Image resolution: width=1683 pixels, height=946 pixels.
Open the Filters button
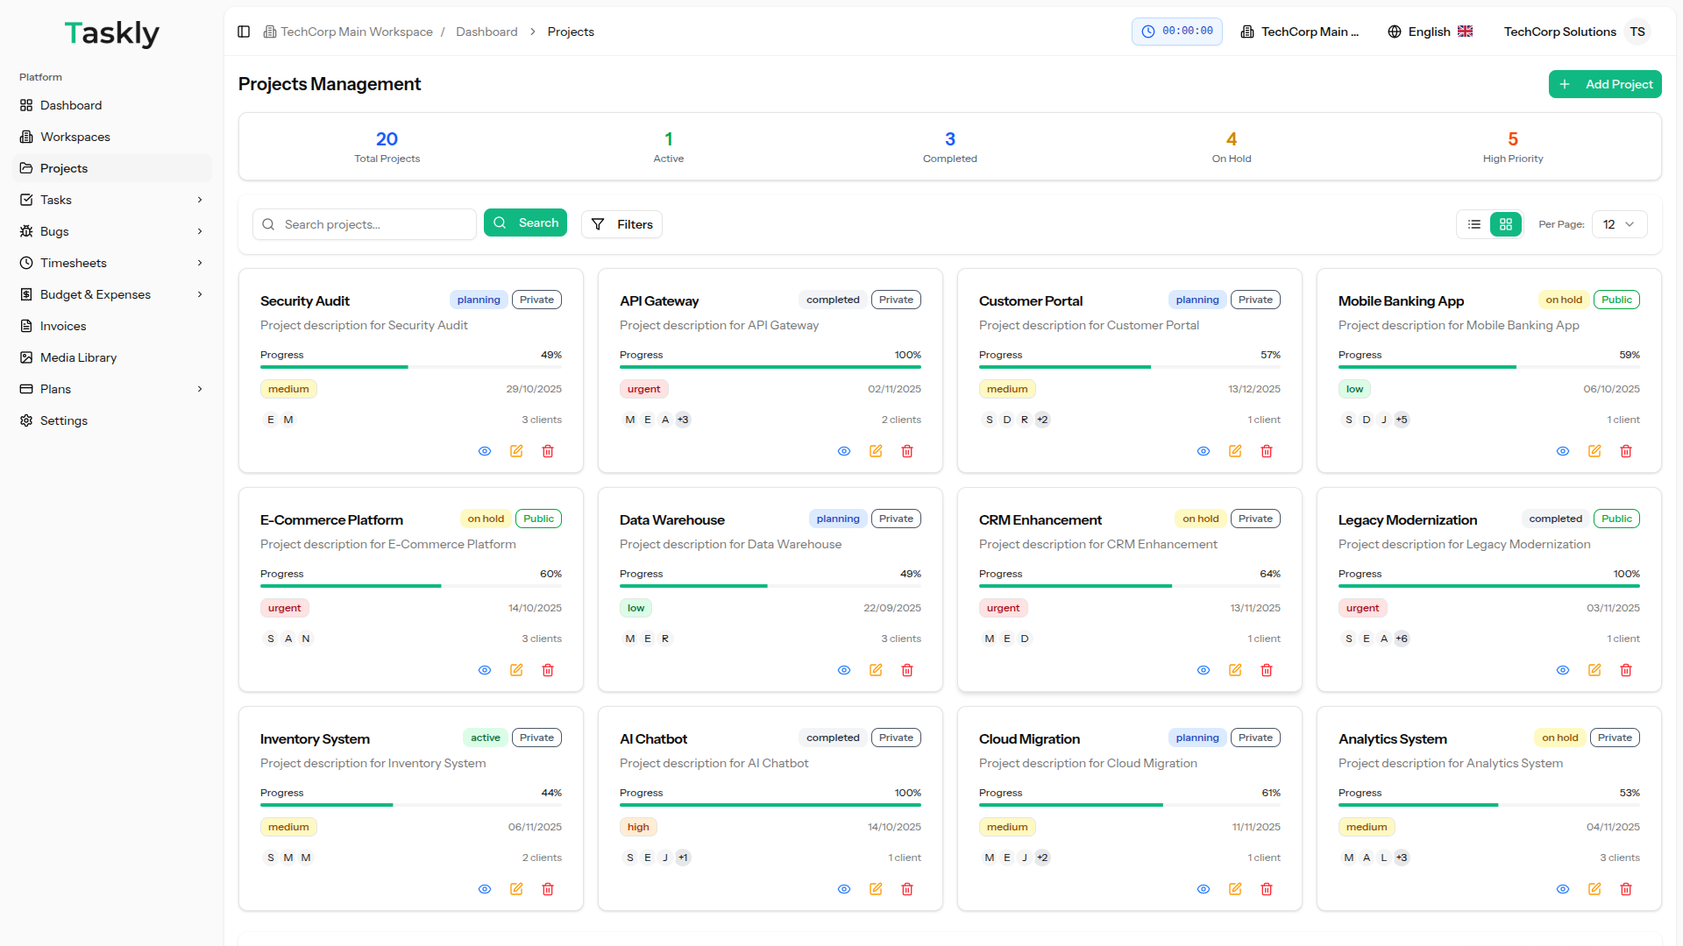tap(621, 224)
